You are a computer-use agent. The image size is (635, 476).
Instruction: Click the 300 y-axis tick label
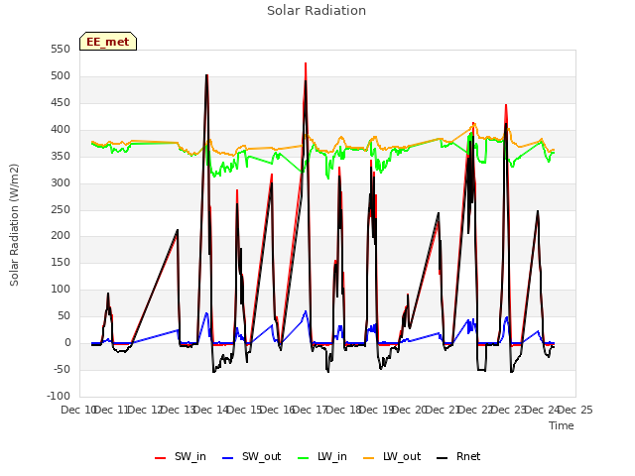(61, 182)
